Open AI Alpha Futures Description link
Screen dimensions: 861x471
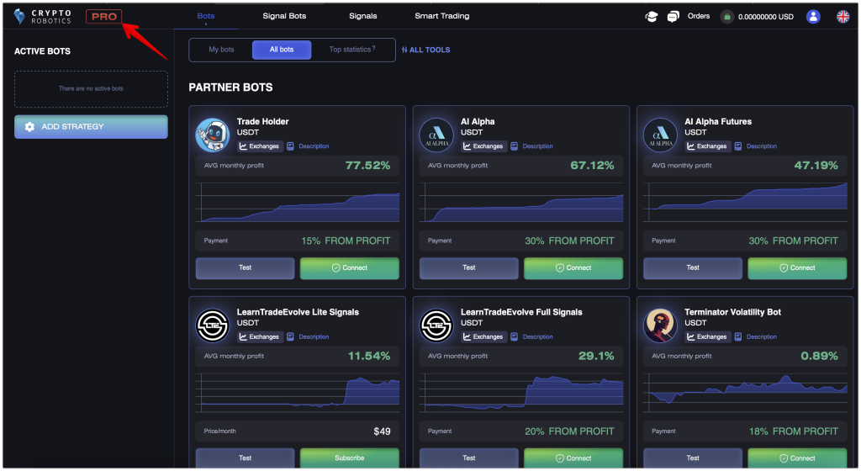[757, 146]
